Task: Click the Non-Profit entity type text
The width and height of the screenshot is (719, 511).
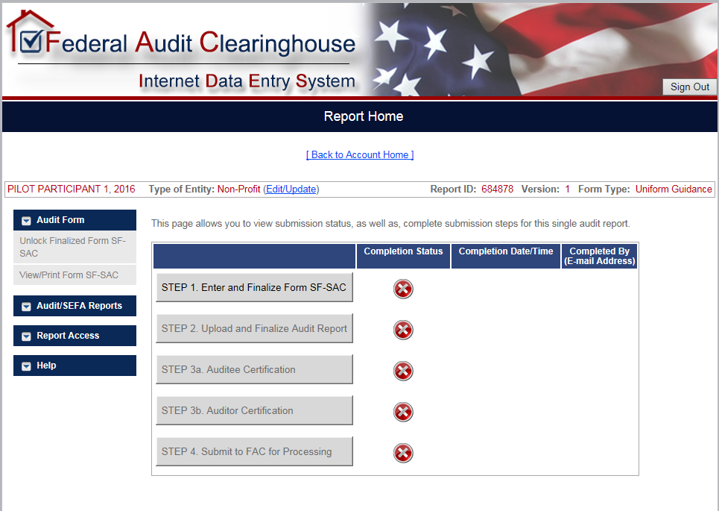Action: pos(238,189)
